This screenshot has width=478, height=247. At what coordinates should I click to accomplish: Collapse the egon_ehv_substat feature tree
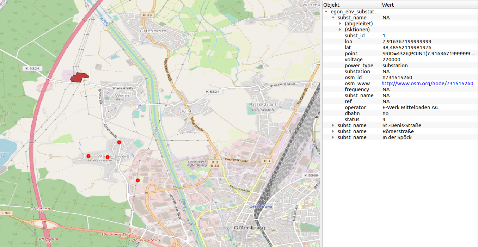point(326,11)
